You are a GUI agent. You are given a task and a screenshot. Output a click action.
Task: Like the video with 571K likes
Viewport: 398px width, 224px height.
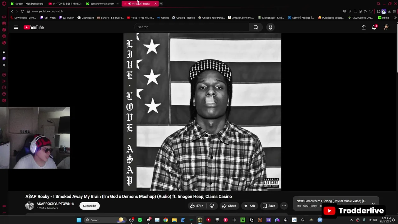click(197, 206)
